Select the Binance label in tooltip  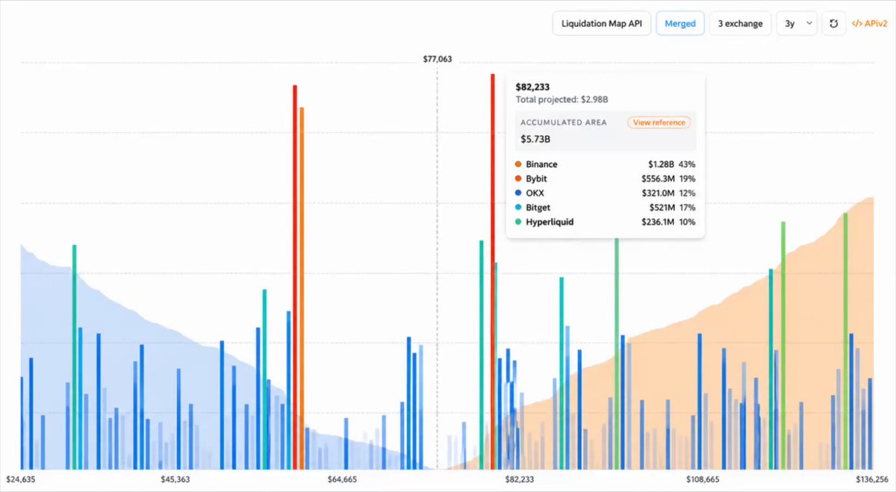point(541,164)
